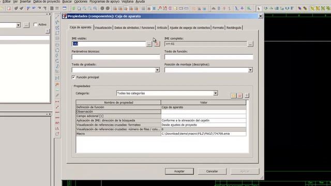331x186 pixels.
Task: Toggle the Activo checkbox in left panel
Action: tap(35, 25)
